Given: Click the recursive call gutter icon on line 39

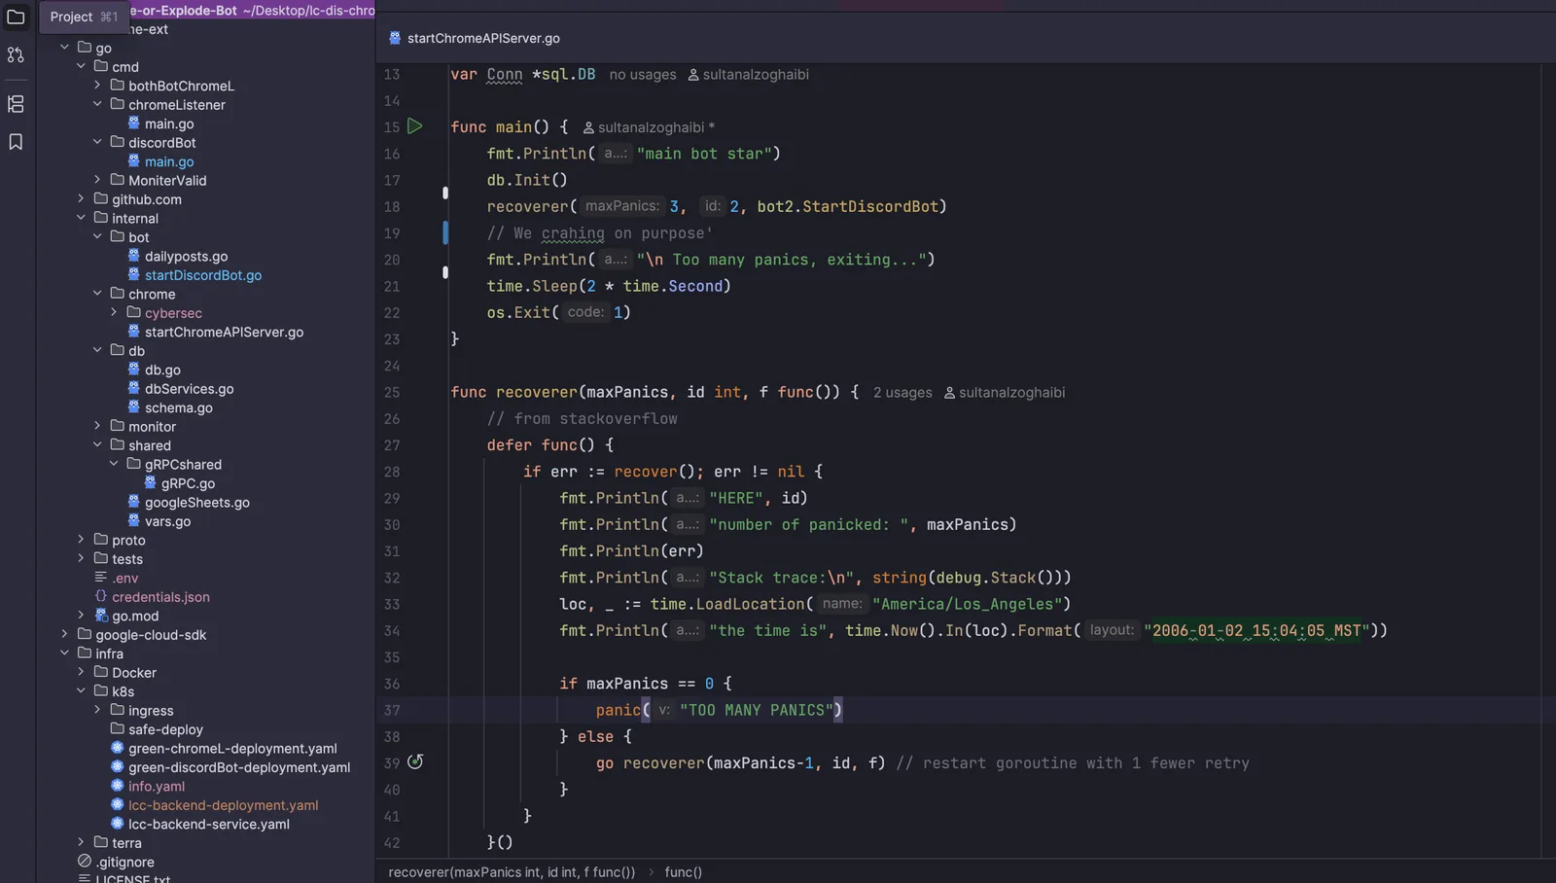Looking at the screenshot, I should pos(415,762).
